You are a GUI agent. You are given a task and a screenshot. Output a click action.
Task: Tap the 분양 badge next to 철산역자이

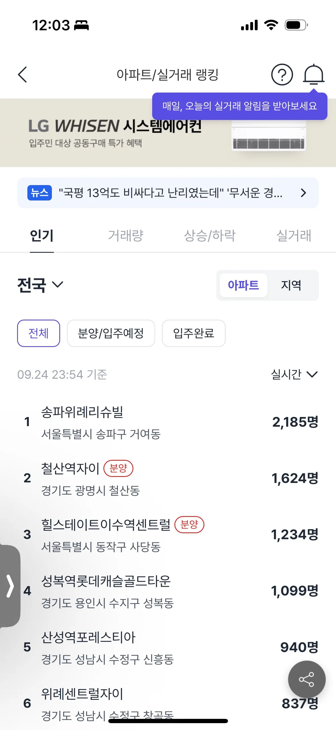(x=118, y=468)
